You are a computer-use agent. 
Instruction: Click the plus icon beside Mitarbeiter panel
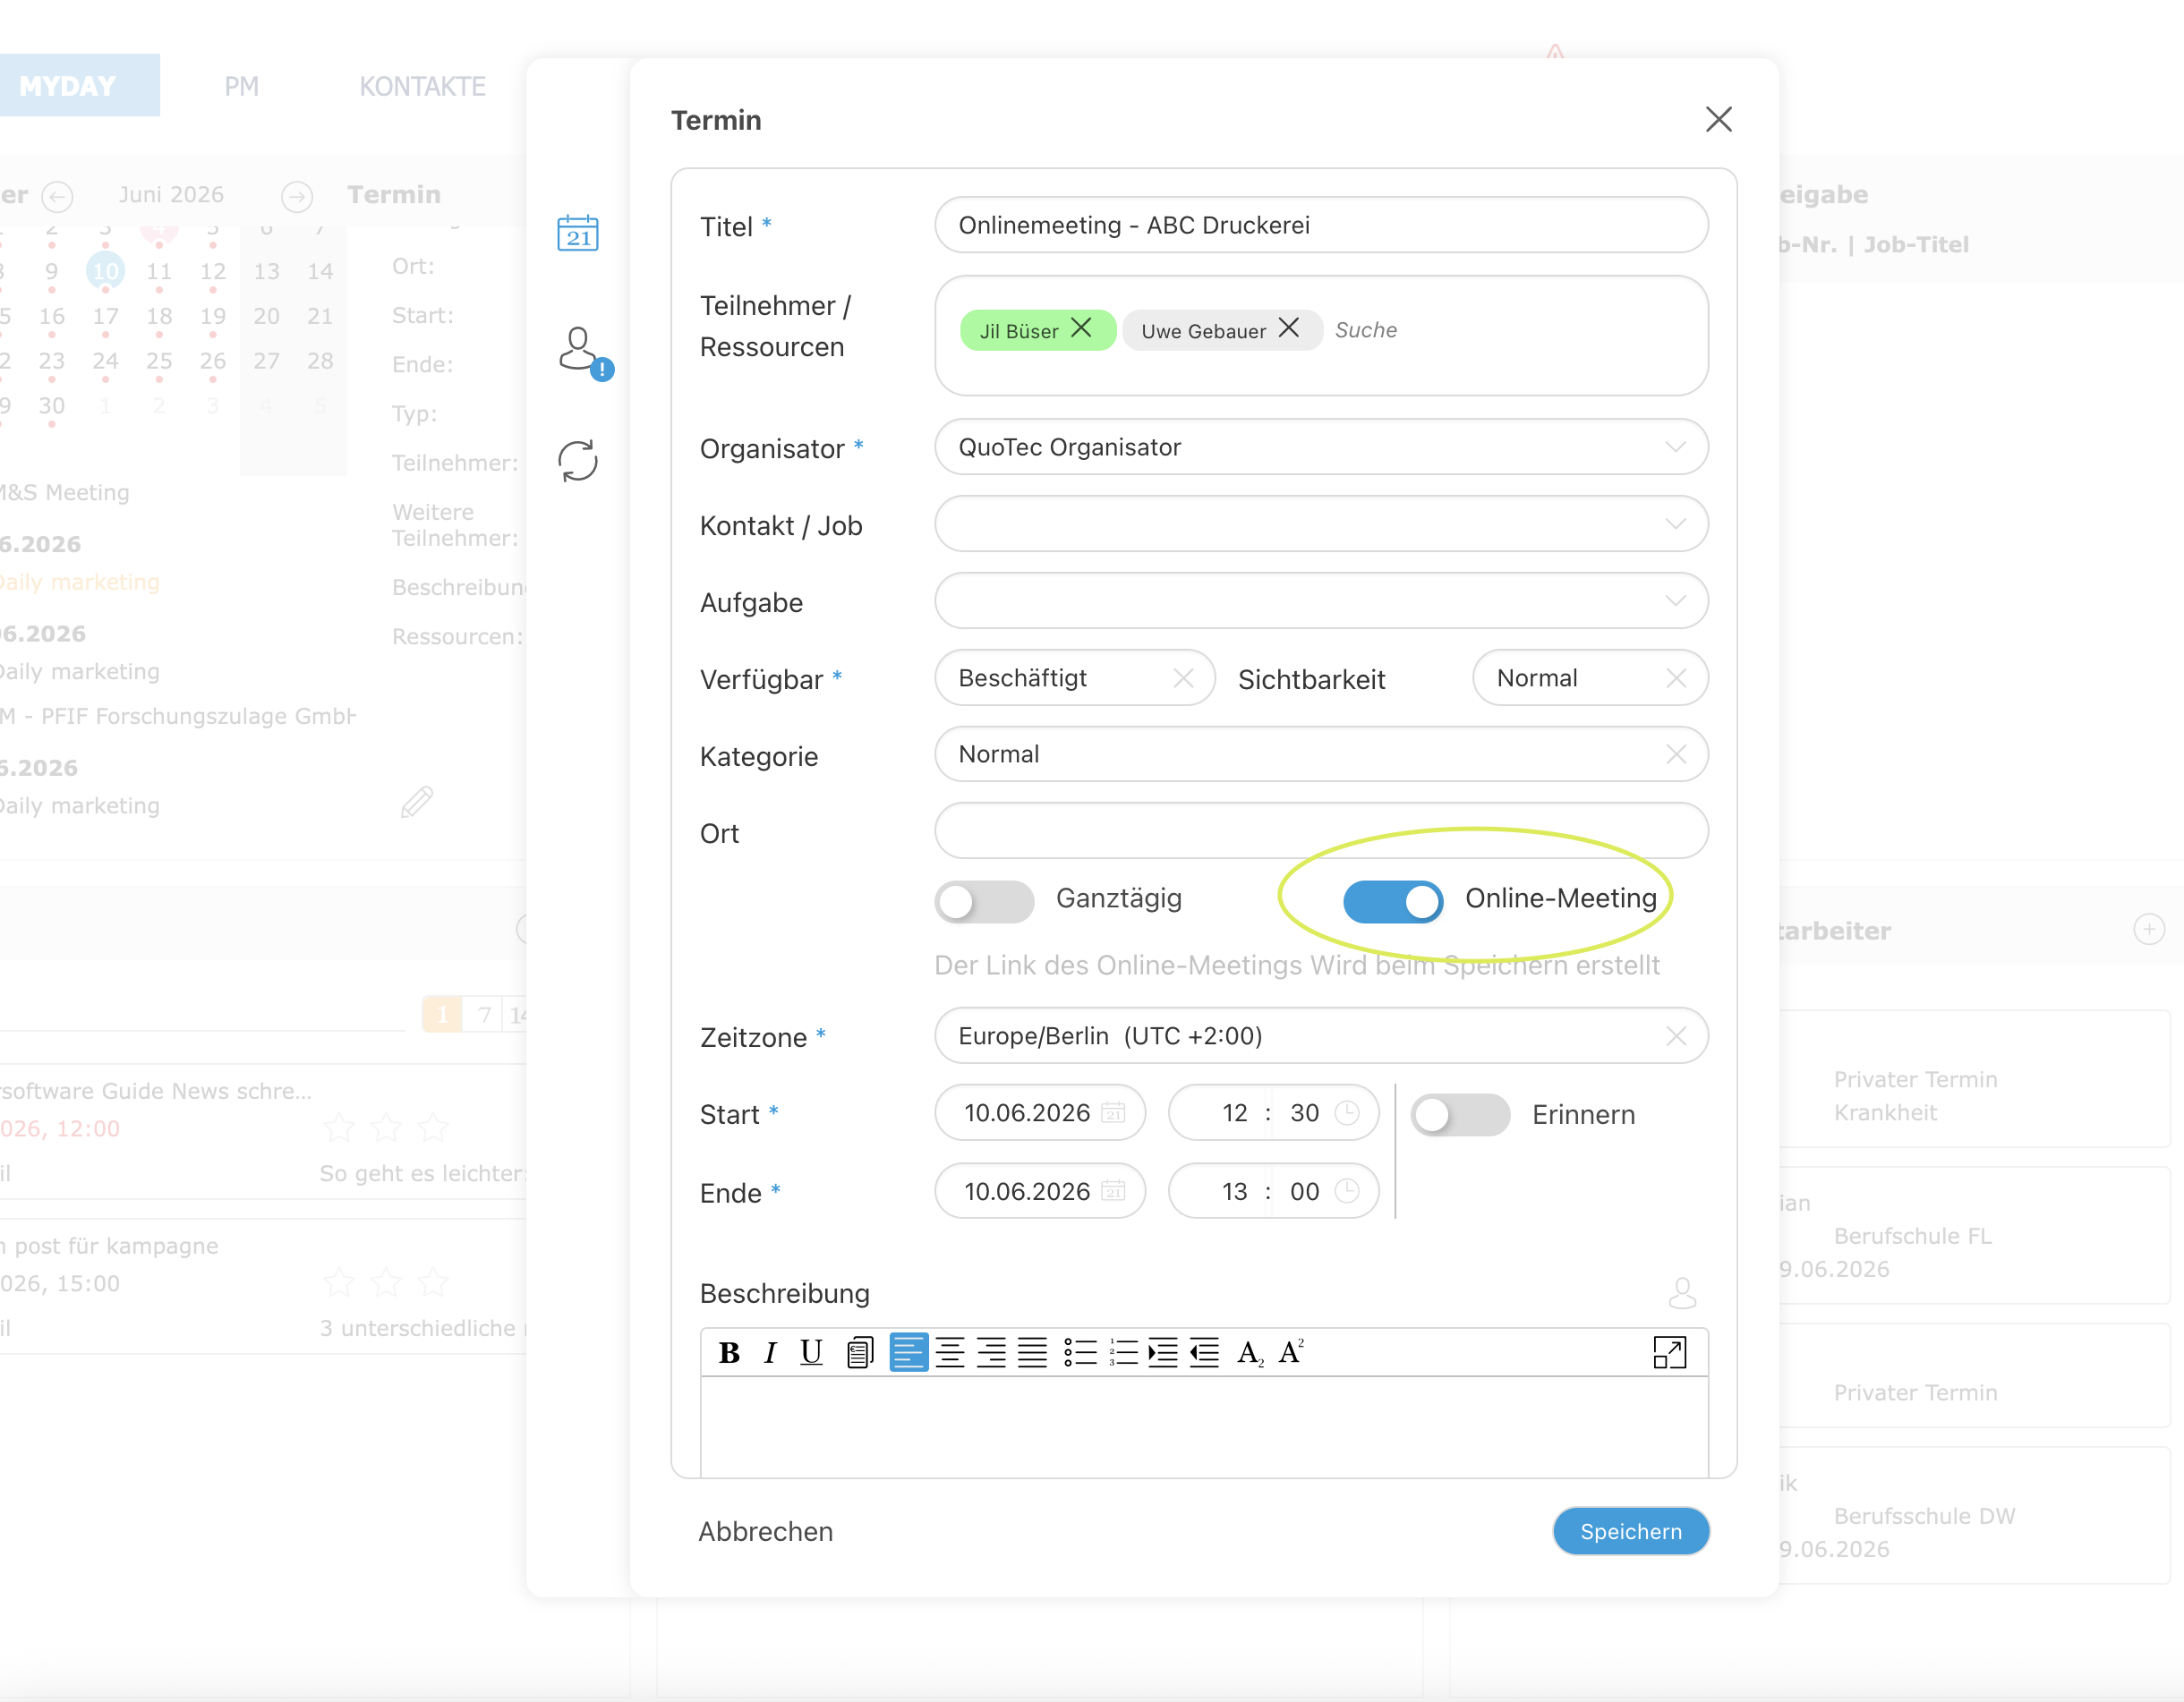[2149, 929]
